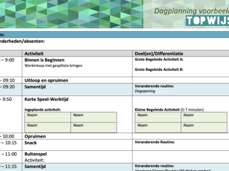This screenshot has width=229, height=171.
Task: Click the 'Binnen is Beginnen' activity heading
Action: pos(44,60)
